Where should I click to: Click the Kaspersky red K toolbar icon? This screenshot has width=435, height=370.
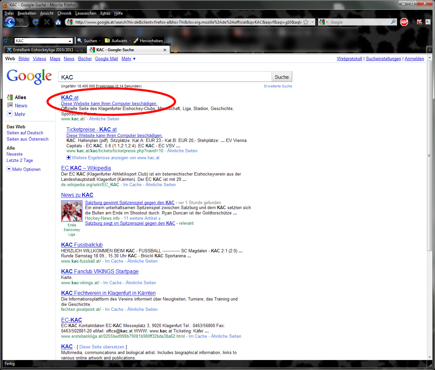419,22
